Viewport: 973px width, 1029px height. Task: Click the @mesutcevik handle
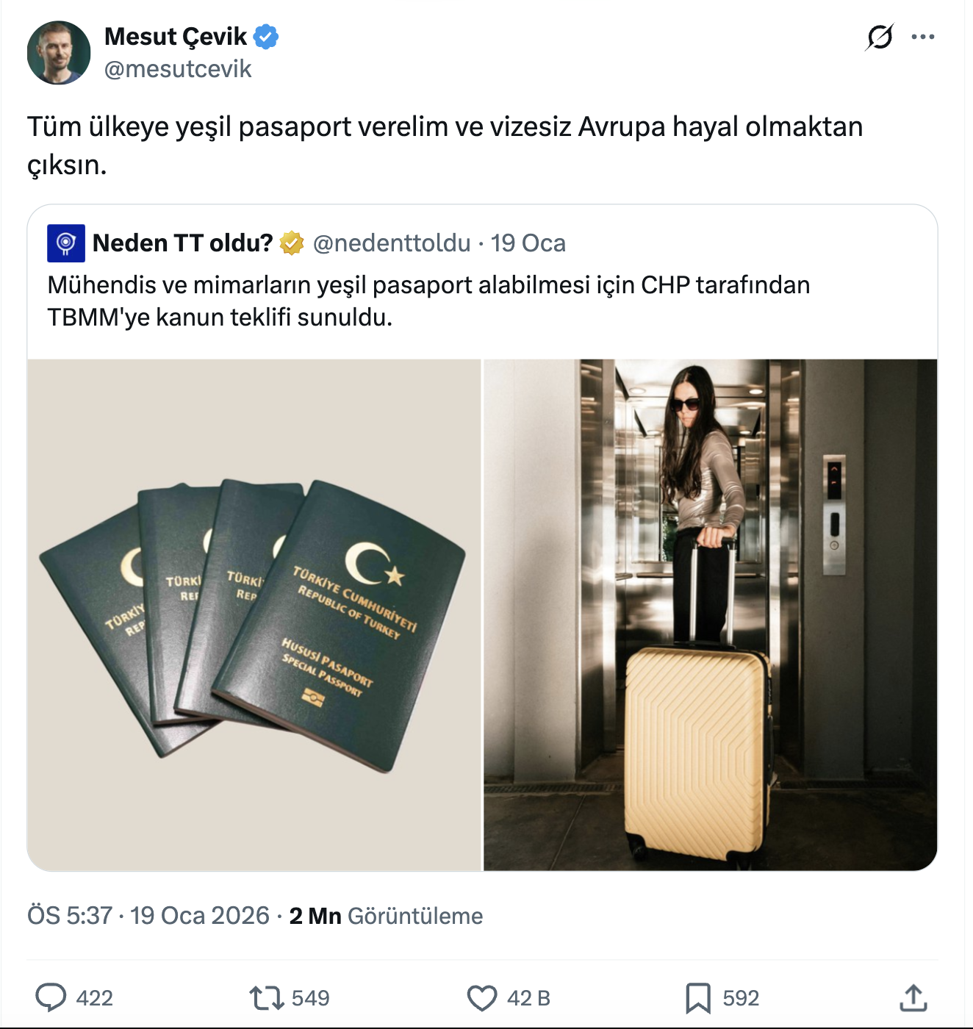pyautogui.click(x=178, y=69)
